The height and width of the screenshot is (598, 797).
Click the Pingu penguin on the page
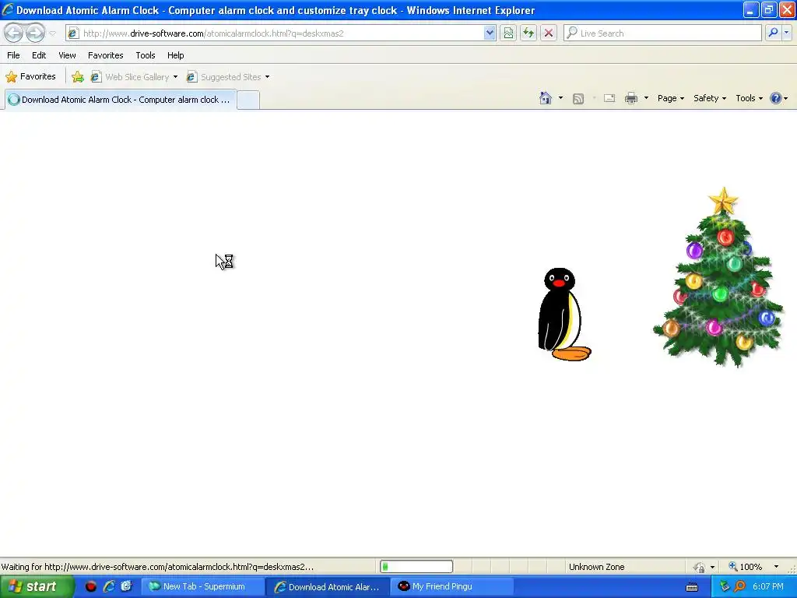point(564,315)
